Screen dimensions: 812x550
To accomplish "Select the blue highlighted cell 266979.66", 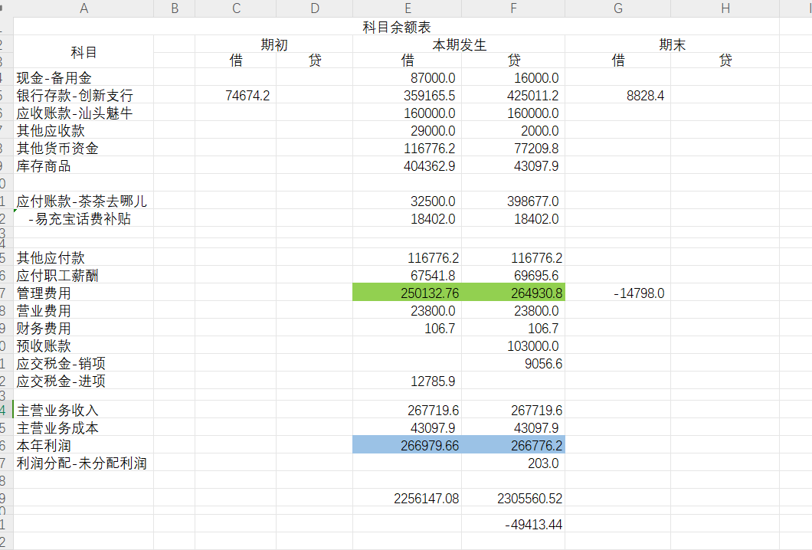I will pyautogui.click(x=407, y=445).
